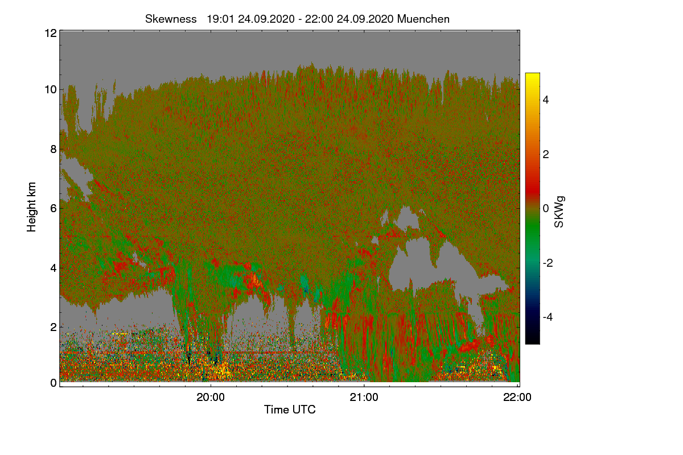Click the colorbar value label -2
Image resolution: width=683 pixels, height=455 pixels.
pyautogui.click(x=548, y=263)
